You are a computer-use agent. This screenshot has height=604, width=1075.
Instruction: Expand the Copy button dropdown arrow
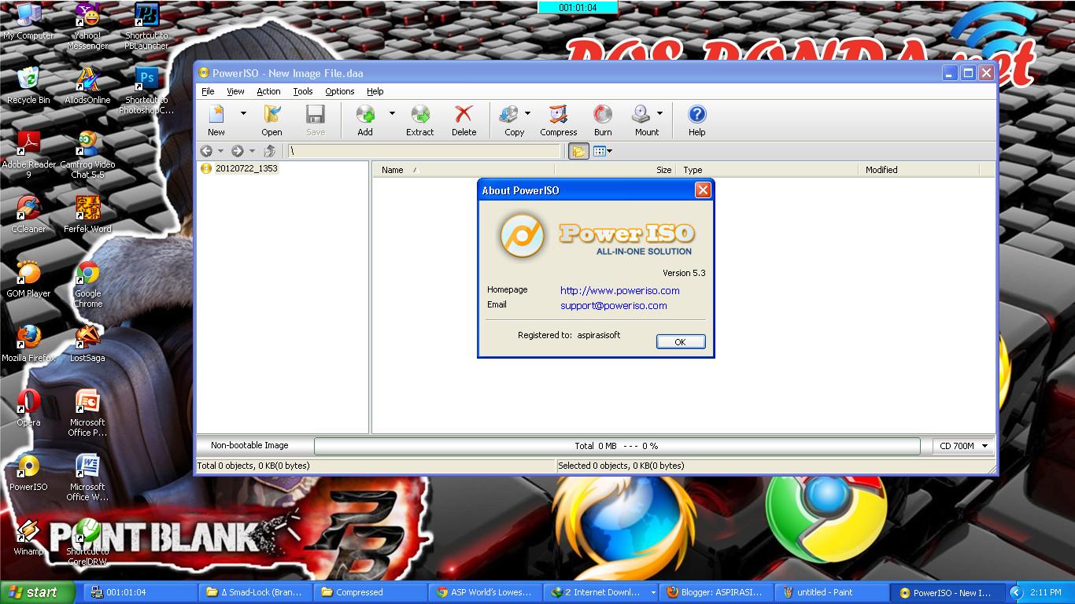pos(527,113)
